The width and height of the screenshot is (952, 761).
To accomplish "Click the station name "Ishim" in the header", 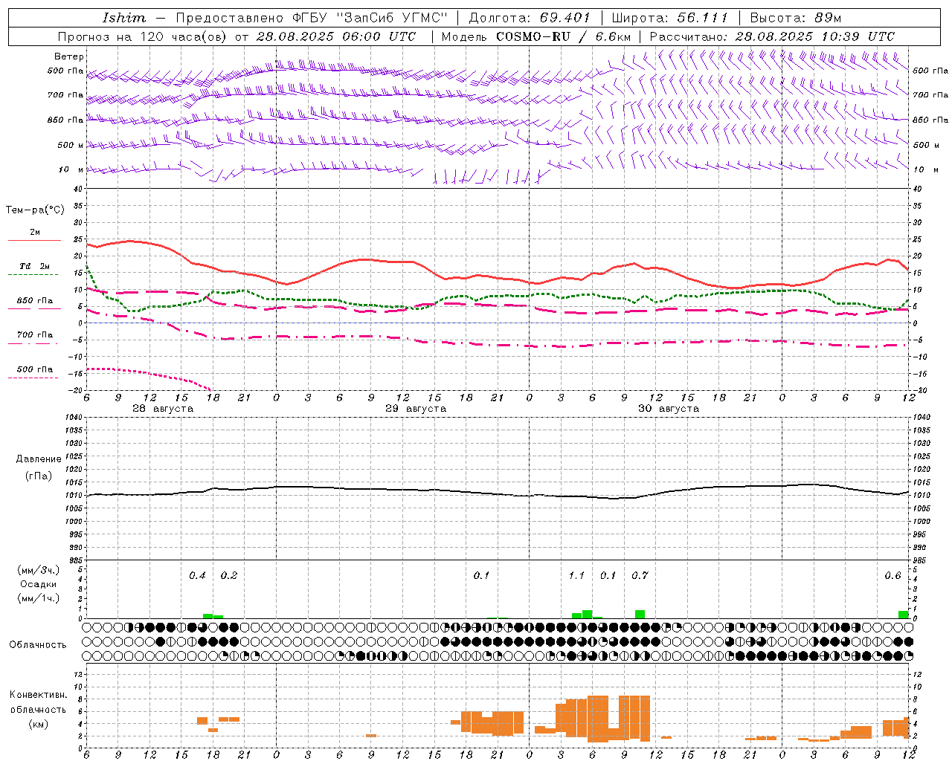I will 124,18.
